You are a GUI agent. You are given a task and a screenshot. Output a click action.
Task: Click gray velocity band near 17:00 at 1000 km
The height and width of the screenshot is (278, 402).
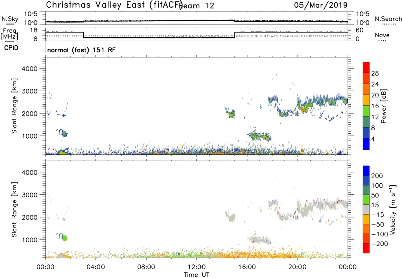[259, 239]
